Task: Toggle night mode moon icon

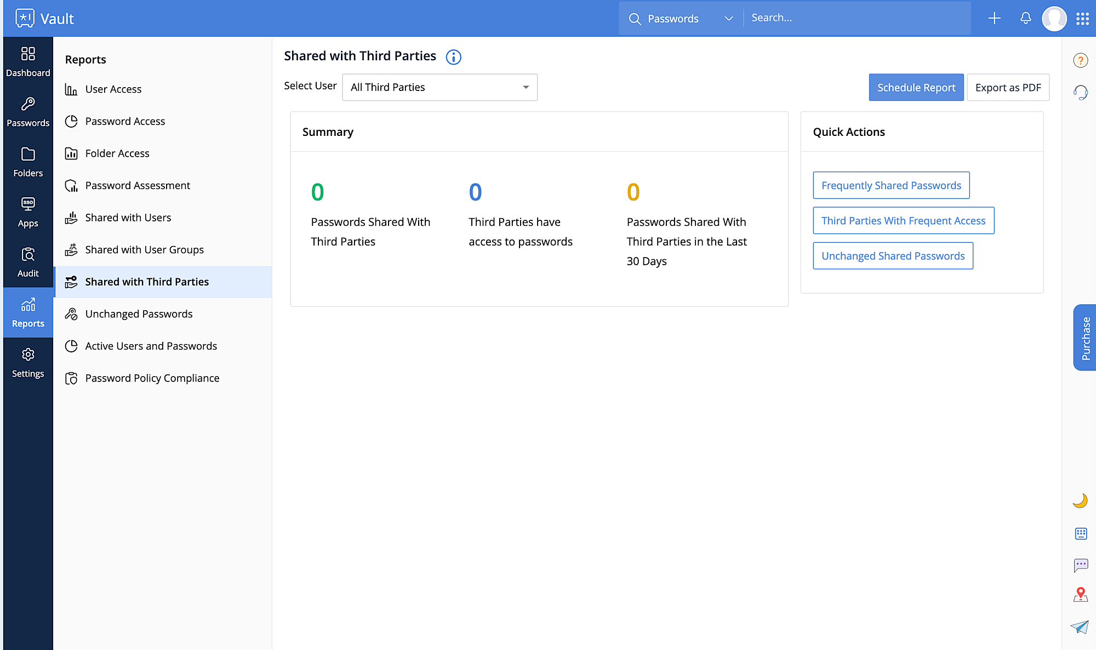Action: click(1080, 500)
